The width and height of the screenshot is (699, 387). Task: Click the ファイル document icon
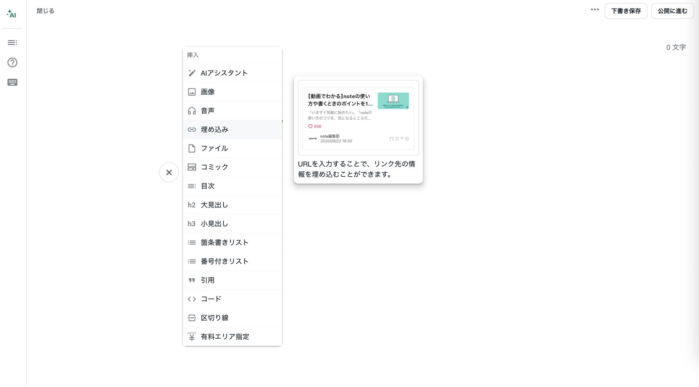click(x=192, y=148)
